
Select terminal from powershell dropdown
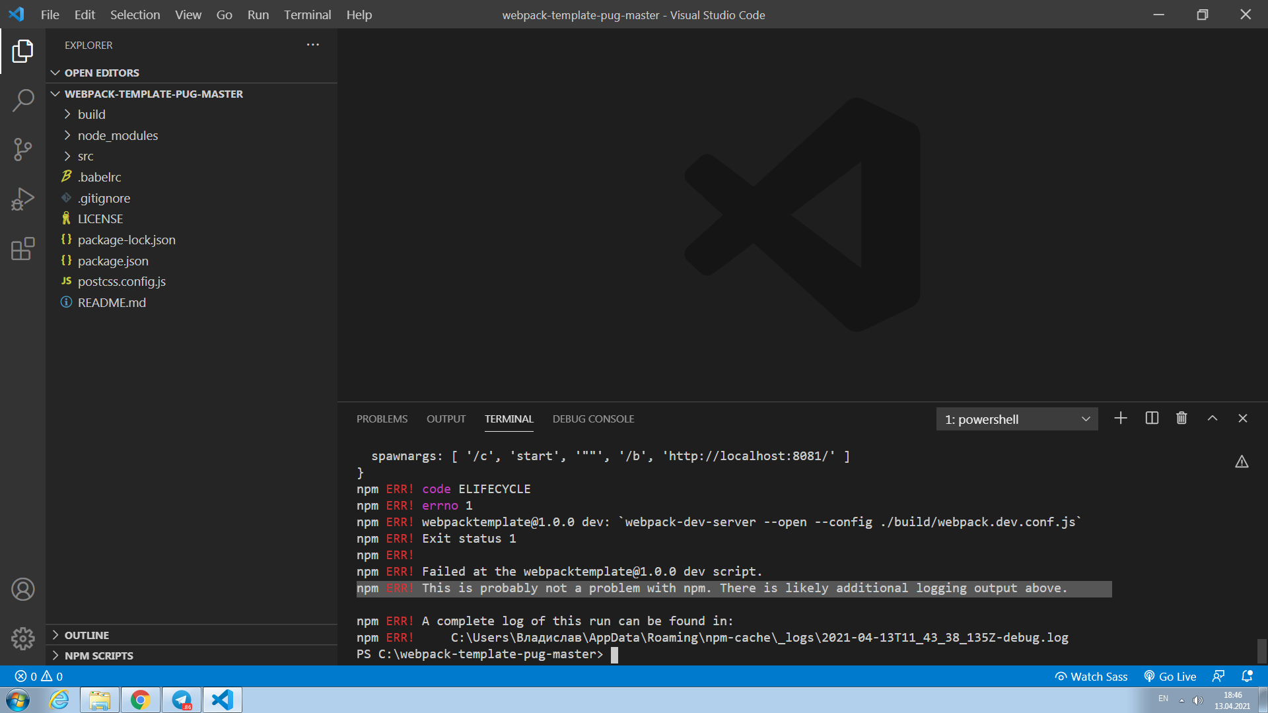tap(1017, 419)
